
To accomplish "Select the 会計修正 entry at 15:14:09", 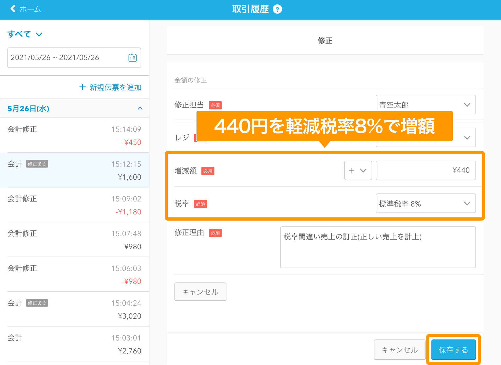I will [74, 135].
